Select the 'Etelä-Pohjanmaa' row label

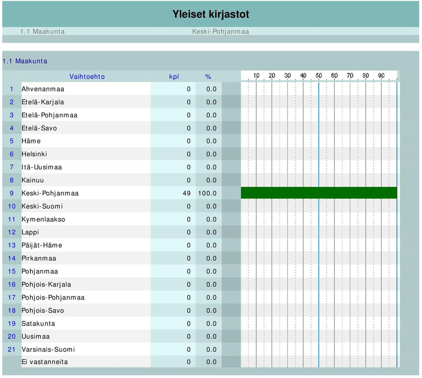click(50, 115)
